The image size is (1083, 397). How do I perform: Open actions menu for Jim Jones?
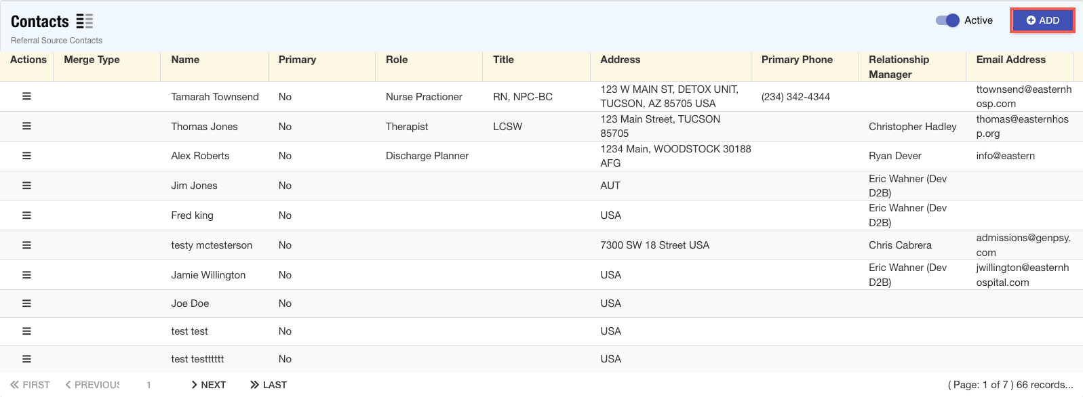click(x=26, y=186)
